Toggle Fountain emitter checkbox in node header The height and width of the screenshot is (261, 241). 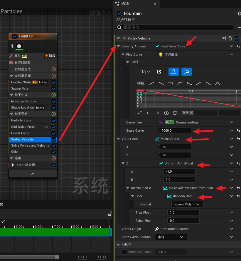pyautogui.click(x=15, y=36)
